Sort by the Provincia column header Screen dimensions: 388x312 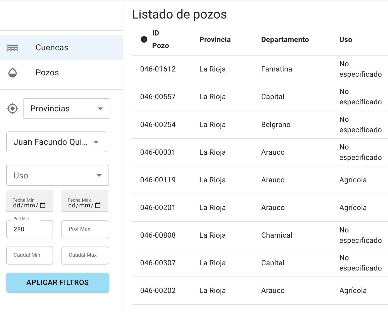click(215, 40)
